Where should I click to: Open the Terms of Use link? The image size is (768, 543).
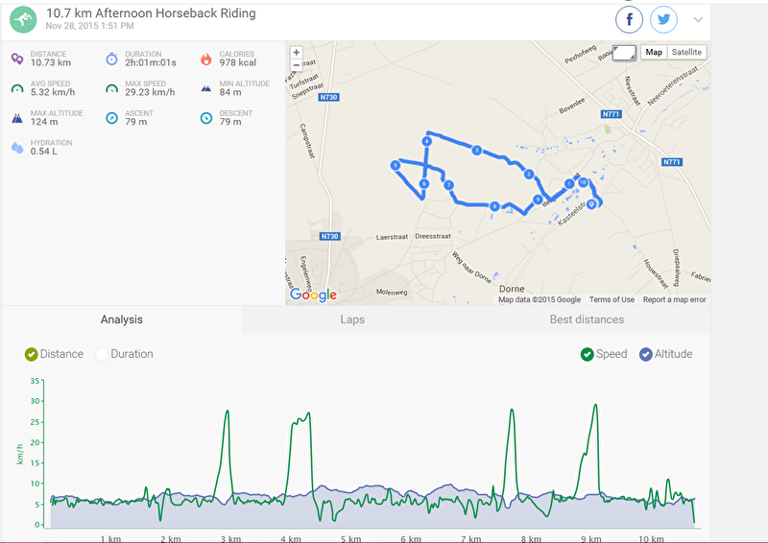click(612, 299)
